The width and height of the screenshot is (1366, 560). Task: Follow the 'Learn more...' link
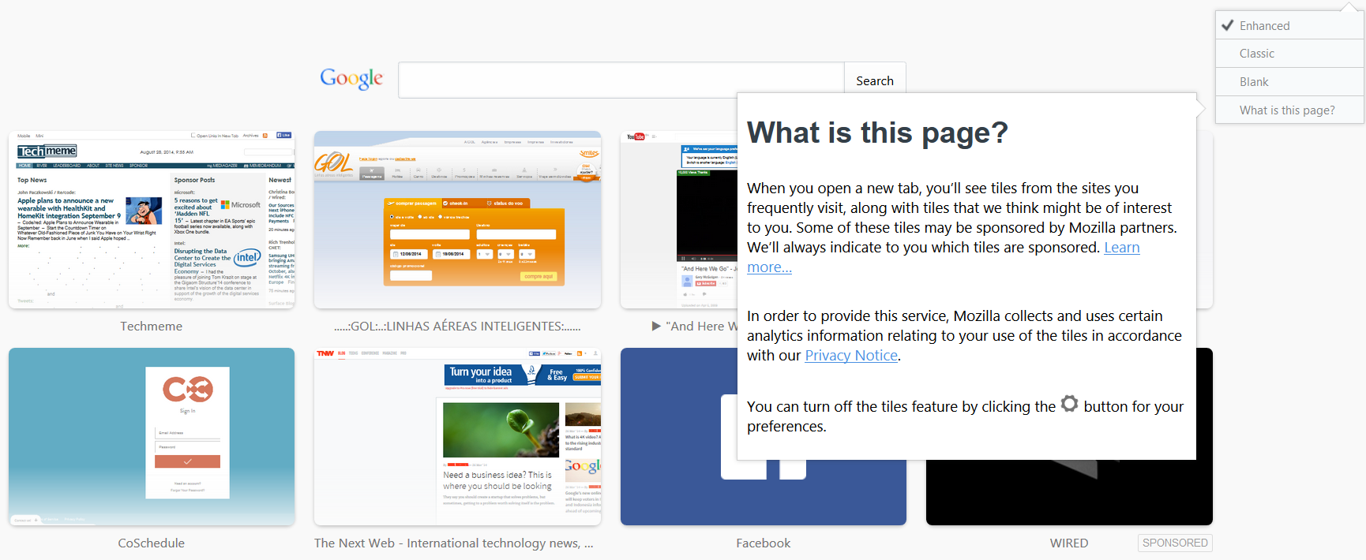point(1121,248)
